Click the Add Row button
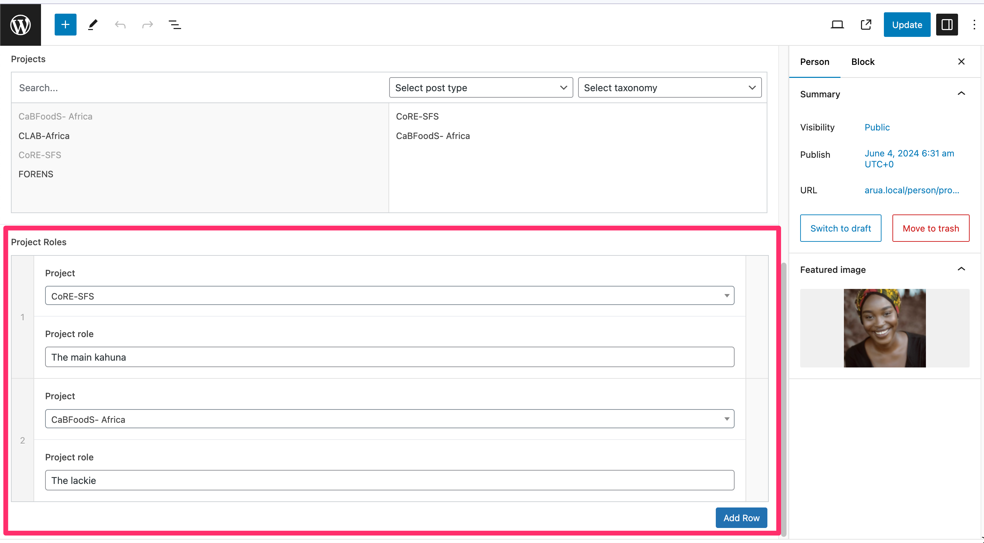 point(741,518)
